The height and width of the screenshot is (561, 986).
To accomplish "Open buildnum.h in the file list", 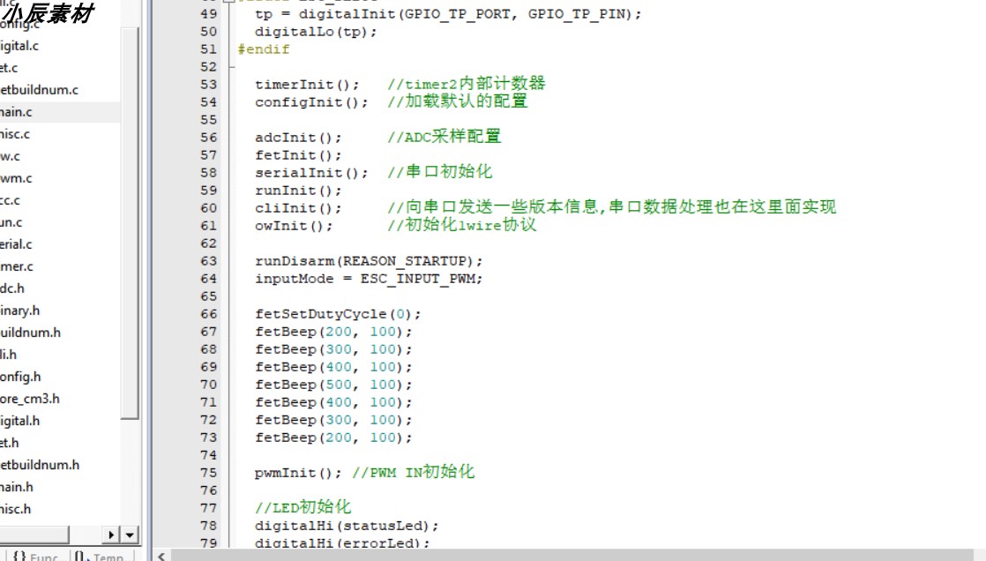I will [31, 332].
